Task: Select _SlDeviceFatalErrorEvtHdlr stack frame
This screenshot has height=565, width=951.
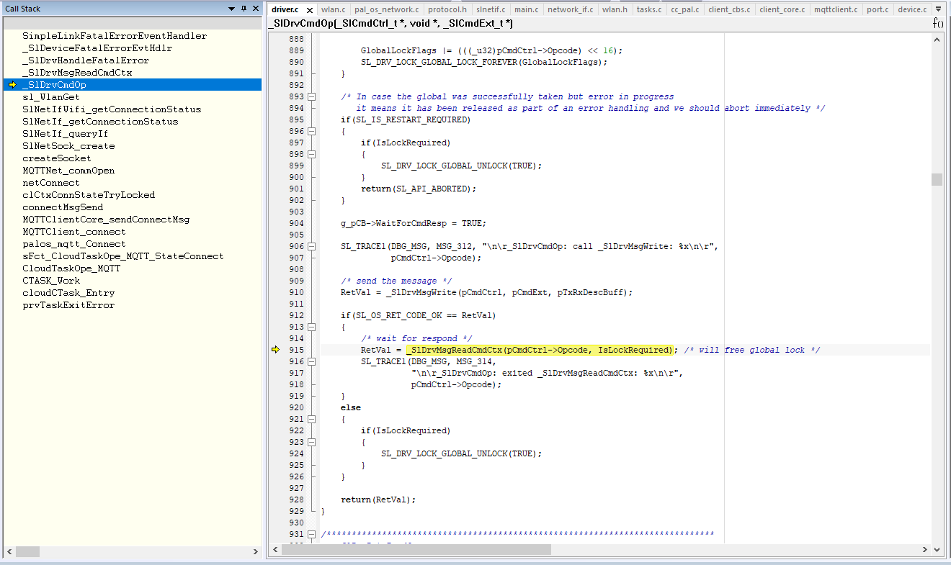Action: tap(97, 48)
